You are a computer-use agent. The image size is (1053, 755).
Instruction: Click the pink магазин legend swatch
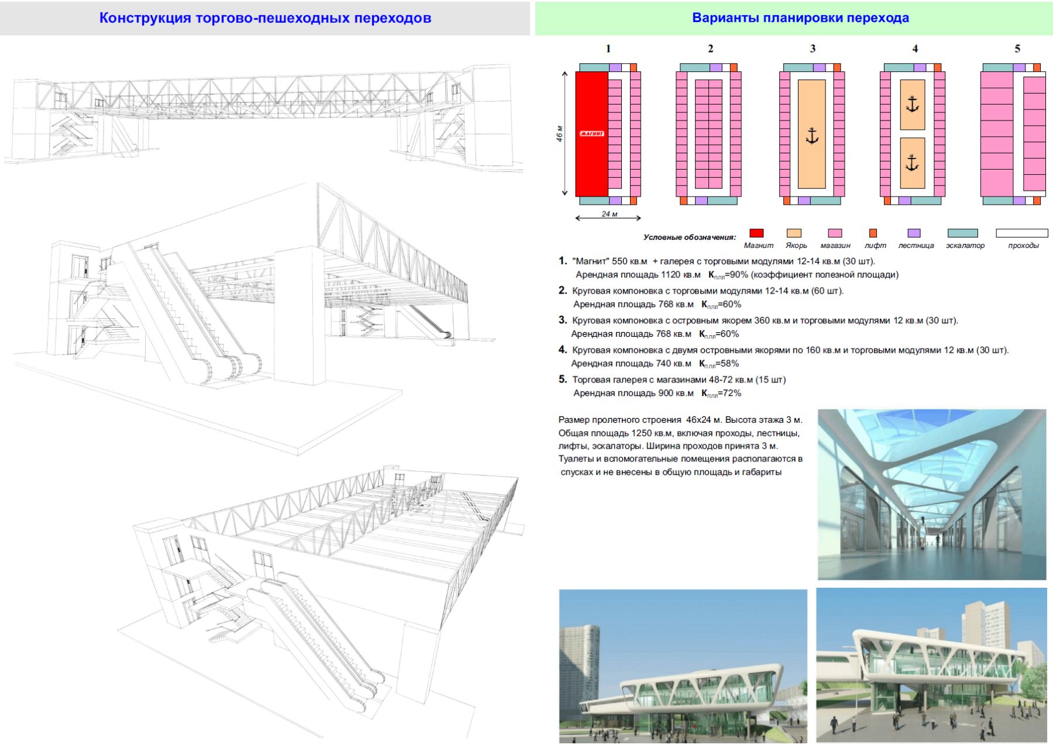coord(835,233)
